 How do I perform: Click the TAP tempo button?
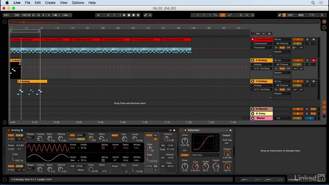(17, 15)
